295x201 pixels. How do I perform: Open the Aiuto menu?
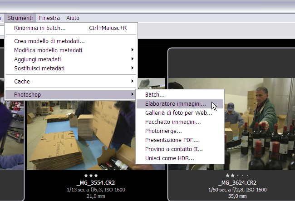click(73, 18)
